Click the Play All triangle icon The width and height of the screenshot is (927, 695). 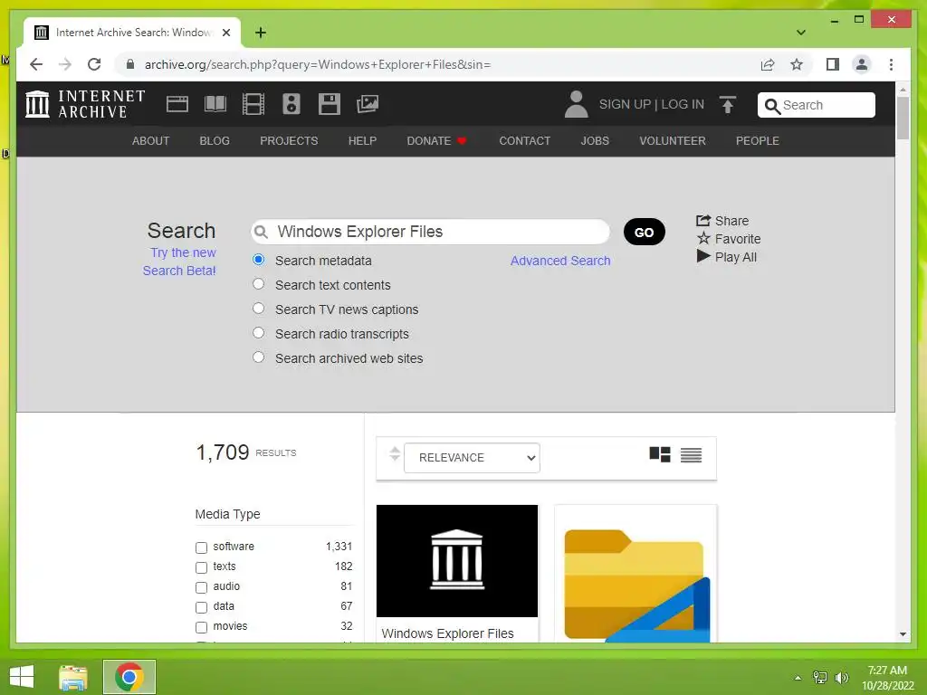pos(702,256)
